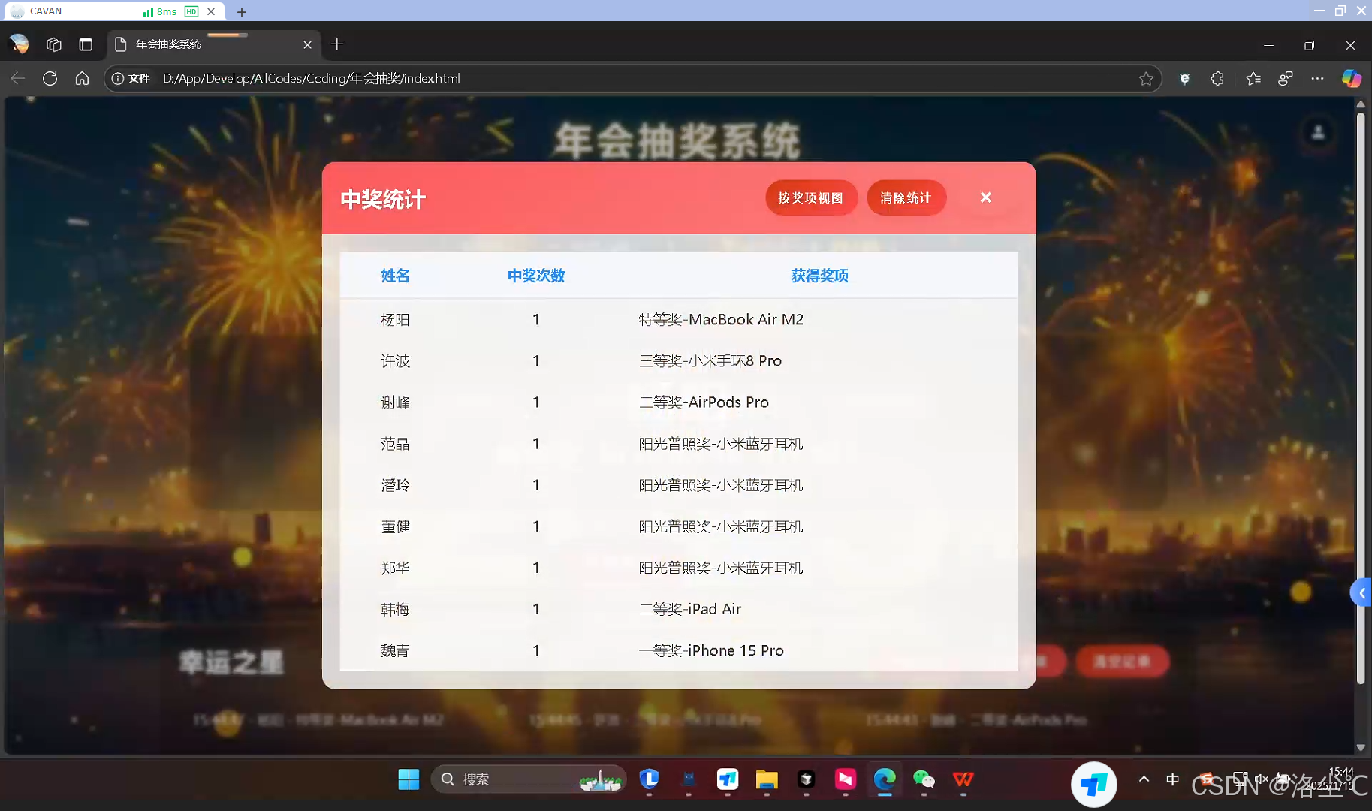The width and height of the screenshot is (1372, 811).
Task: Add this page to favorites via star icon
Action: click(1146, 78)
